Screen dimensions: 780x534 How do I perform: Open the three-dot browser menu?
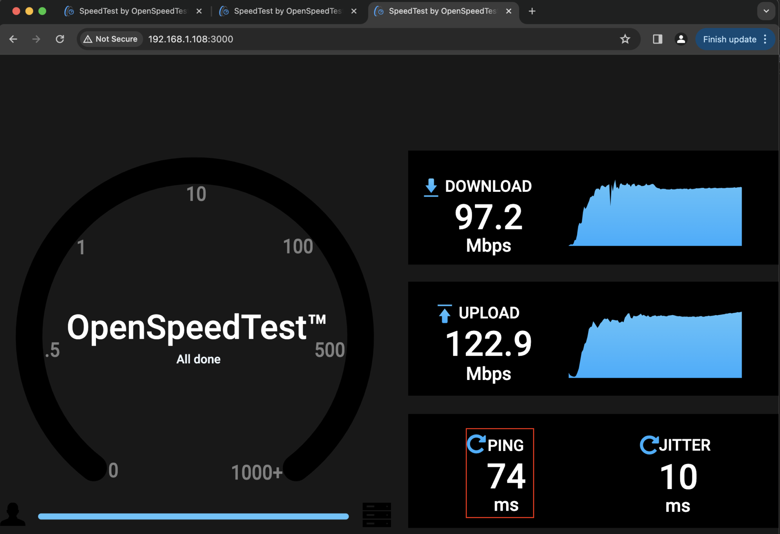(x=766, y=39)
